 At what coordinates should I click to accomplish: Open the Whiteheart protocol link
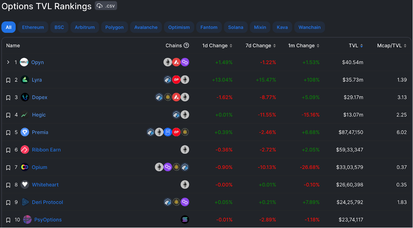click(x=45, y=185)
